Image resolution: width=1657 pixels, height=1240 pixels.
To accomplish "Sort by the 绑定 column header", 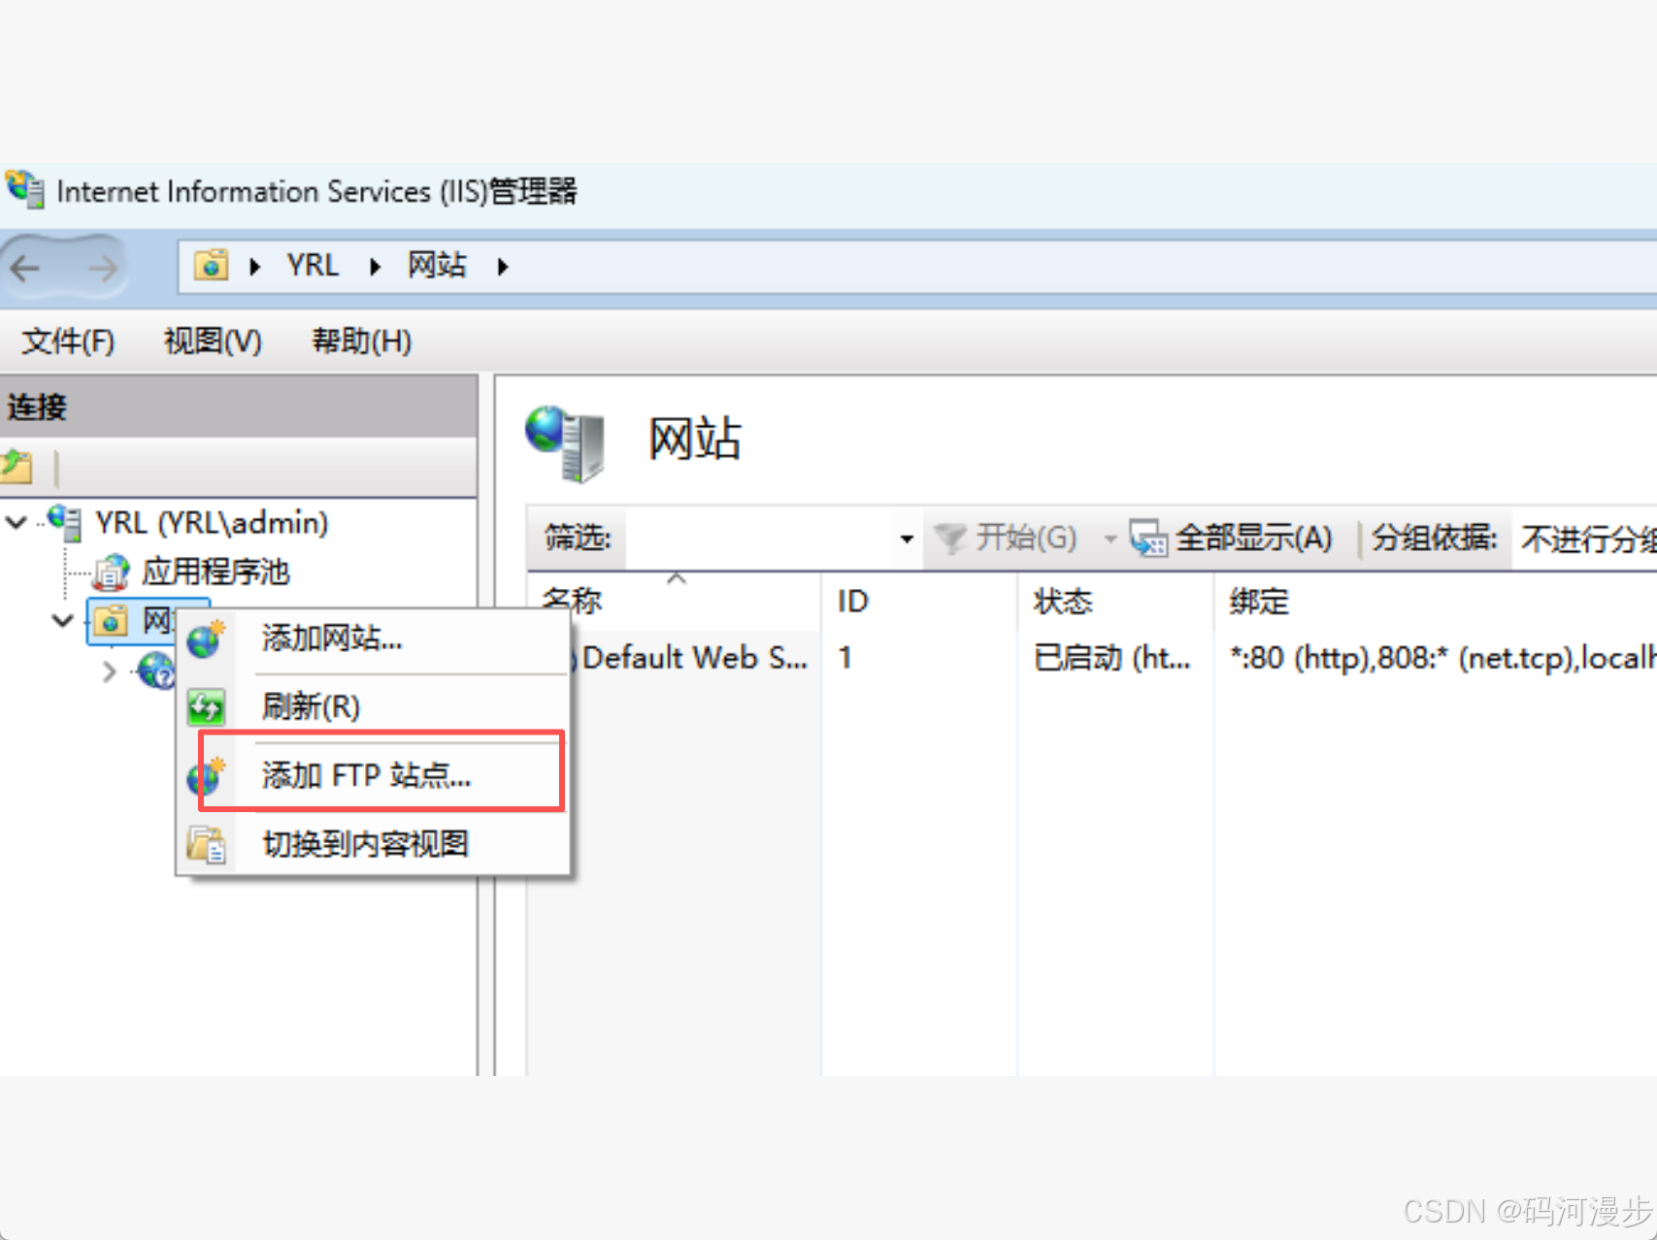I will 1436,601.
